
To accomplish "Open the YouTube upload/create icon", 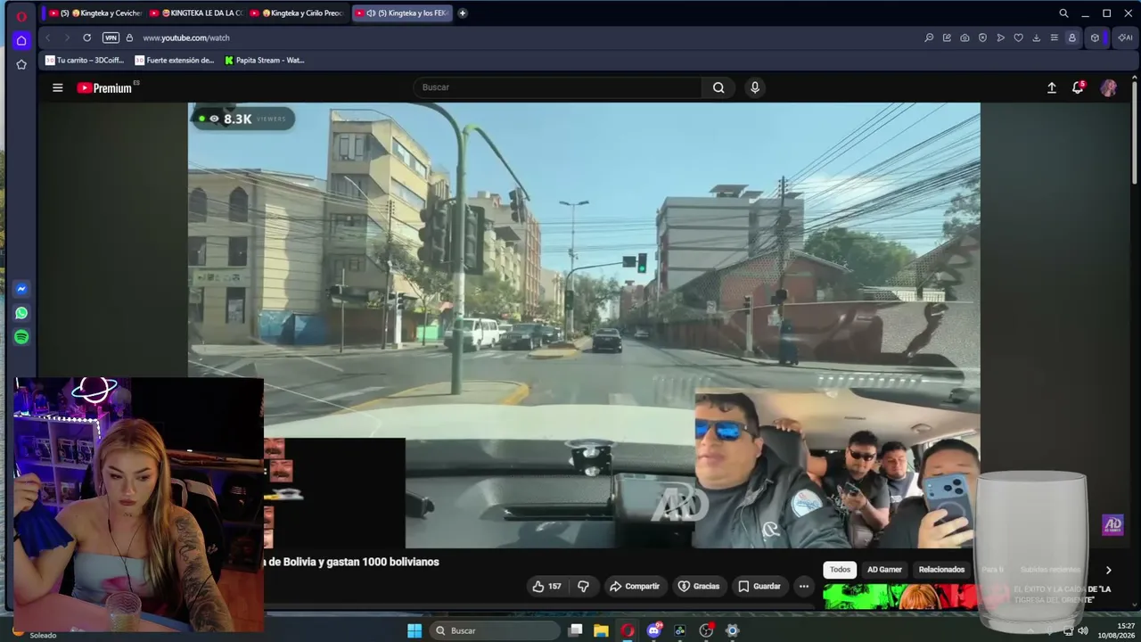I will coord(1052,87).
